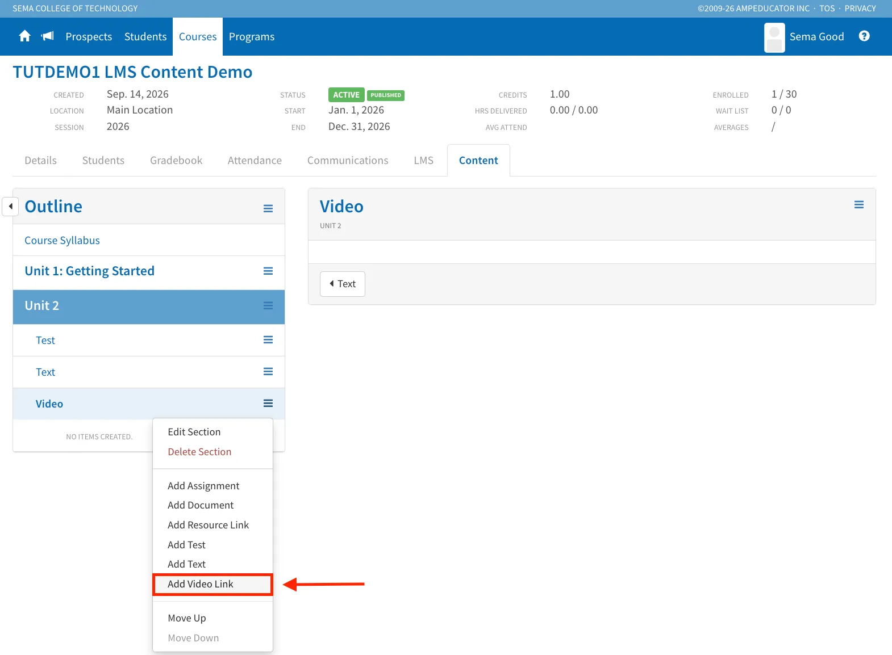Open the Test section menu icon
The height and width of the screenshot is (655, 892).
click(x=268, y=340)
